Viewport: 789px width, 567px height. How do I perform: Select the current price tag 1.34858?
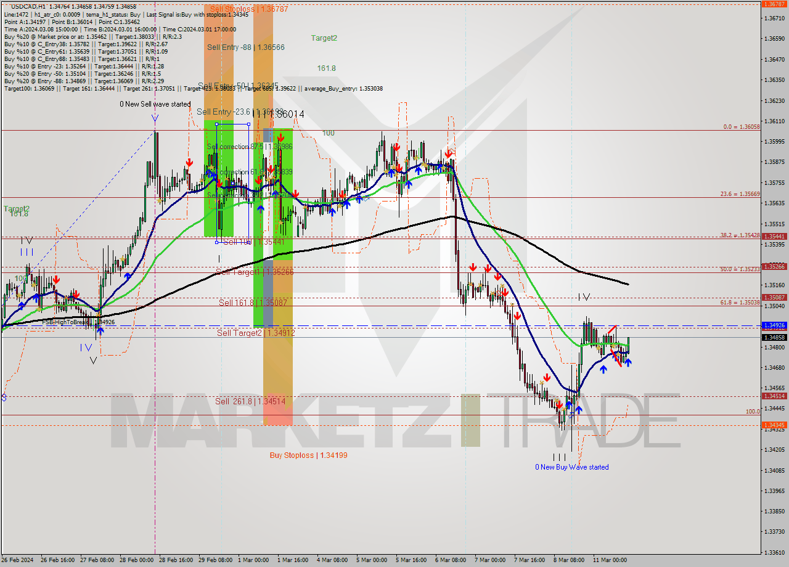[x=774, y=337]
